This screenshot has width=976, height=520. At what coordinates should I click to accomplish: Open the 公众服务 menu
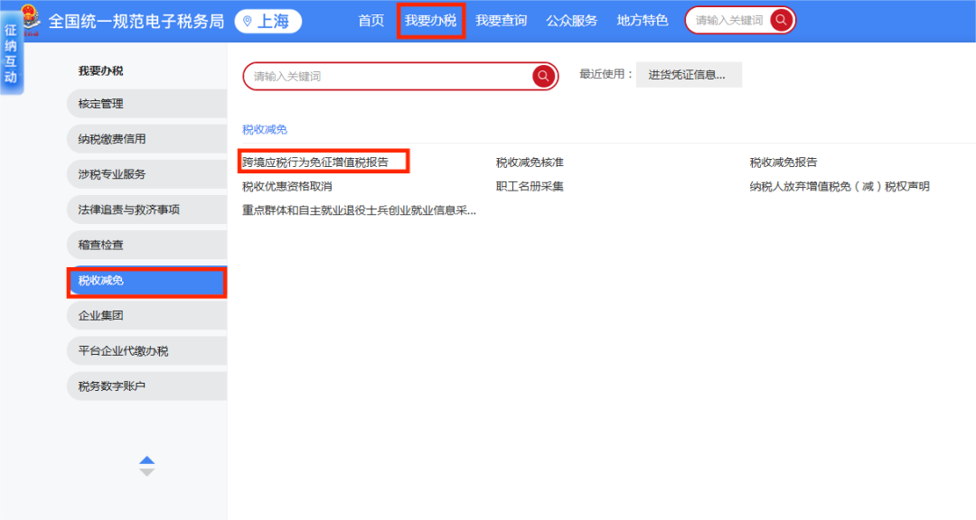[x=571, y=21]
